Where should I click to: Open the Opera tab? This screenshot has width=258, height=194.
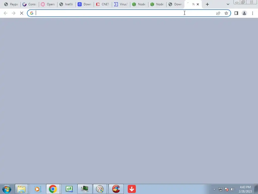click(x=48, y=4)
